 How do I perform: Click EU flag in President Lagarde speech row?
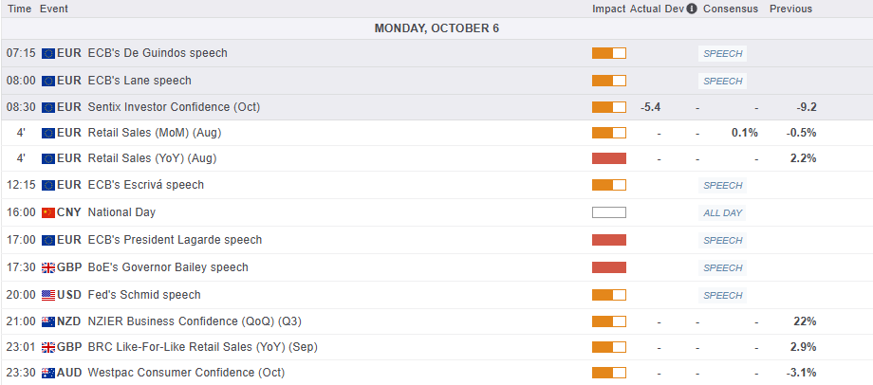point(48,240)
